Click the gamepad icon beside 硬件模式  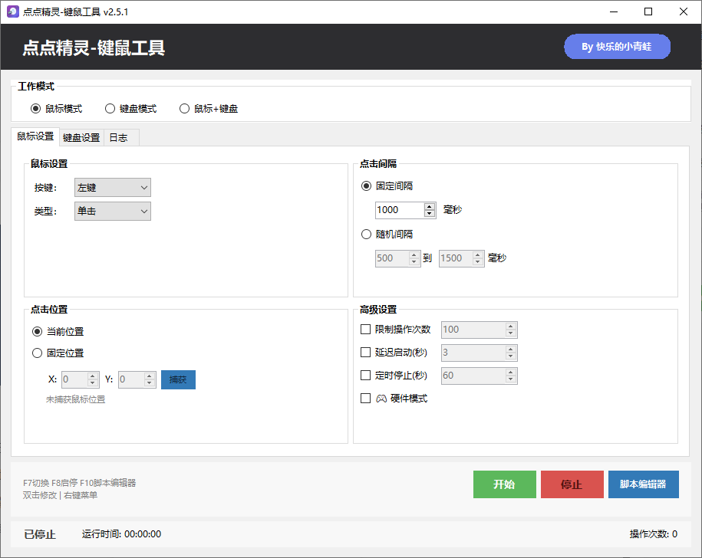380,398
